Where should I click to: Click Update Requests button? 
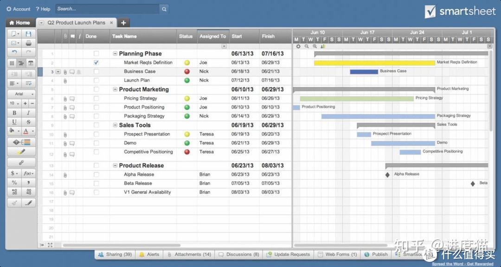(x=288, y=254)
